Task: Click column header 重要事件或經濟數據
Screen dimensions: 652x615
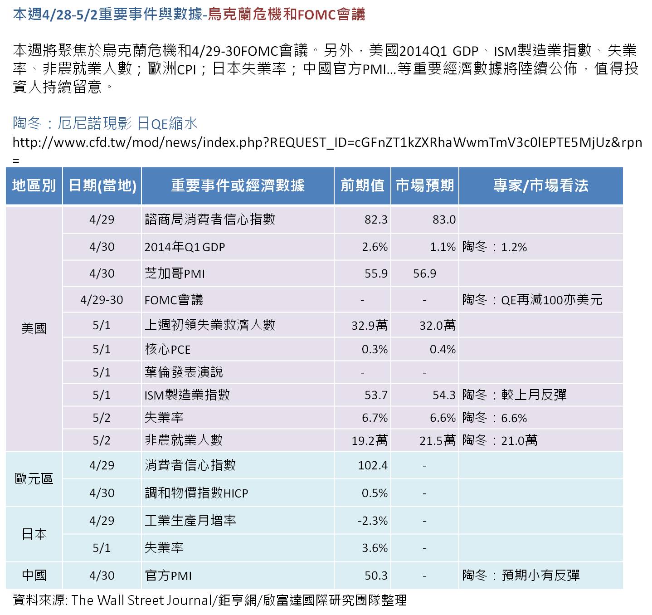Action: [x=238, y=185]
